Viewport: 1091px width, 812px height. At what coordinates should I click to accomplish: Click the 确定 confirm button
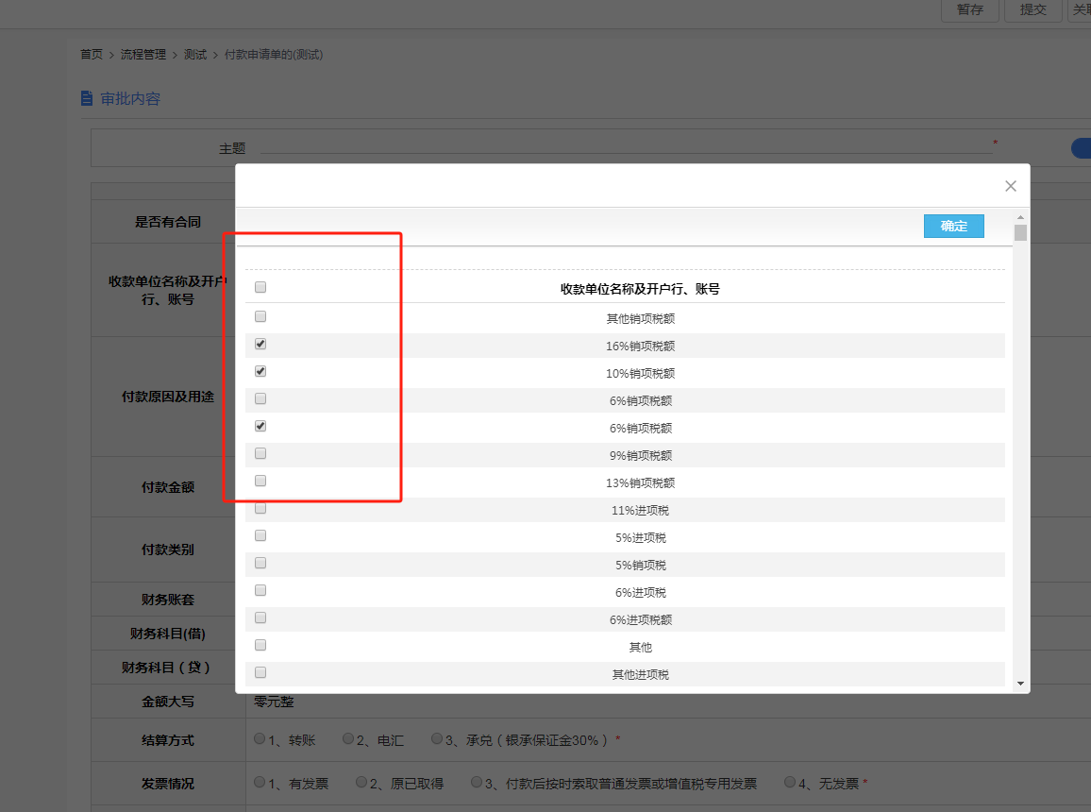point(953,227)
